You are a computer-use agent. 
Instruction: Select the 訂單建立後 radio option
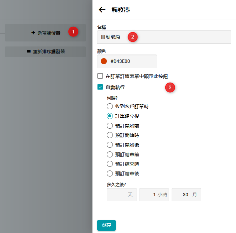[109, 116]
